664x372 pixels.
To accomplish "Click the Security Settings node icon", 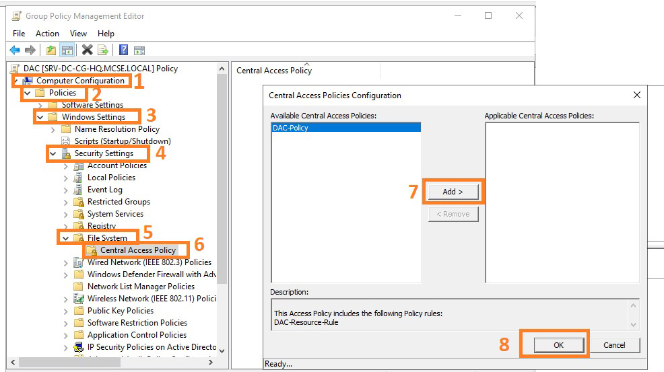I will (66, 153).
